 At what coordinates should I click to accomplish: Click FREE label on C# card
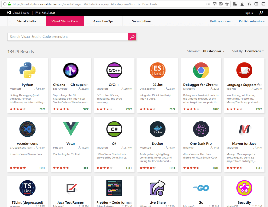129,168
